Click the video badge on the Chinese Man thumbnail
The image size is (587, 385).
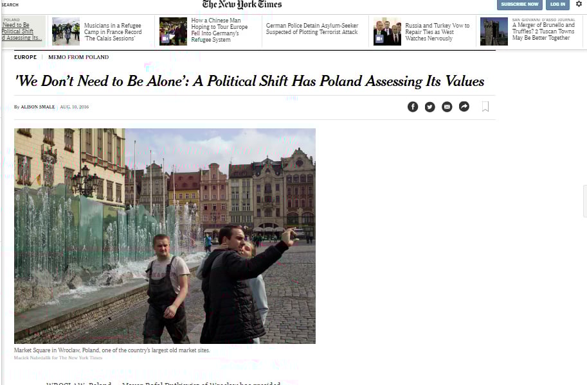[165, 38]
